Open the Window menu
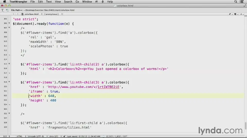247x138 pixels. pyautogui.click(x=87, y=2)
